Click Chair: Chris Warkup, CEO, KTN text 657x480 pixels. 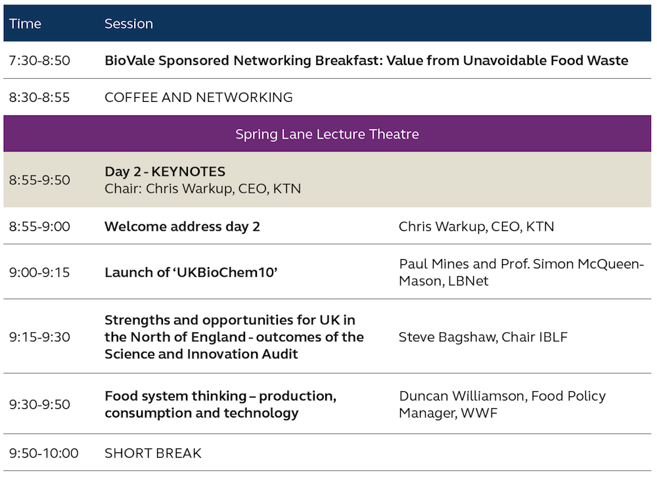(203, 189)
